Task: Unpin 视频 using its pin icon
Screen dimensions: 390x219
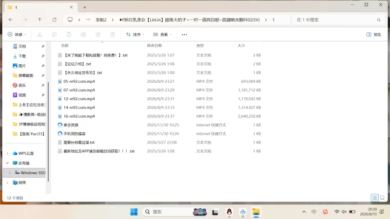Action: coord(43,95)
